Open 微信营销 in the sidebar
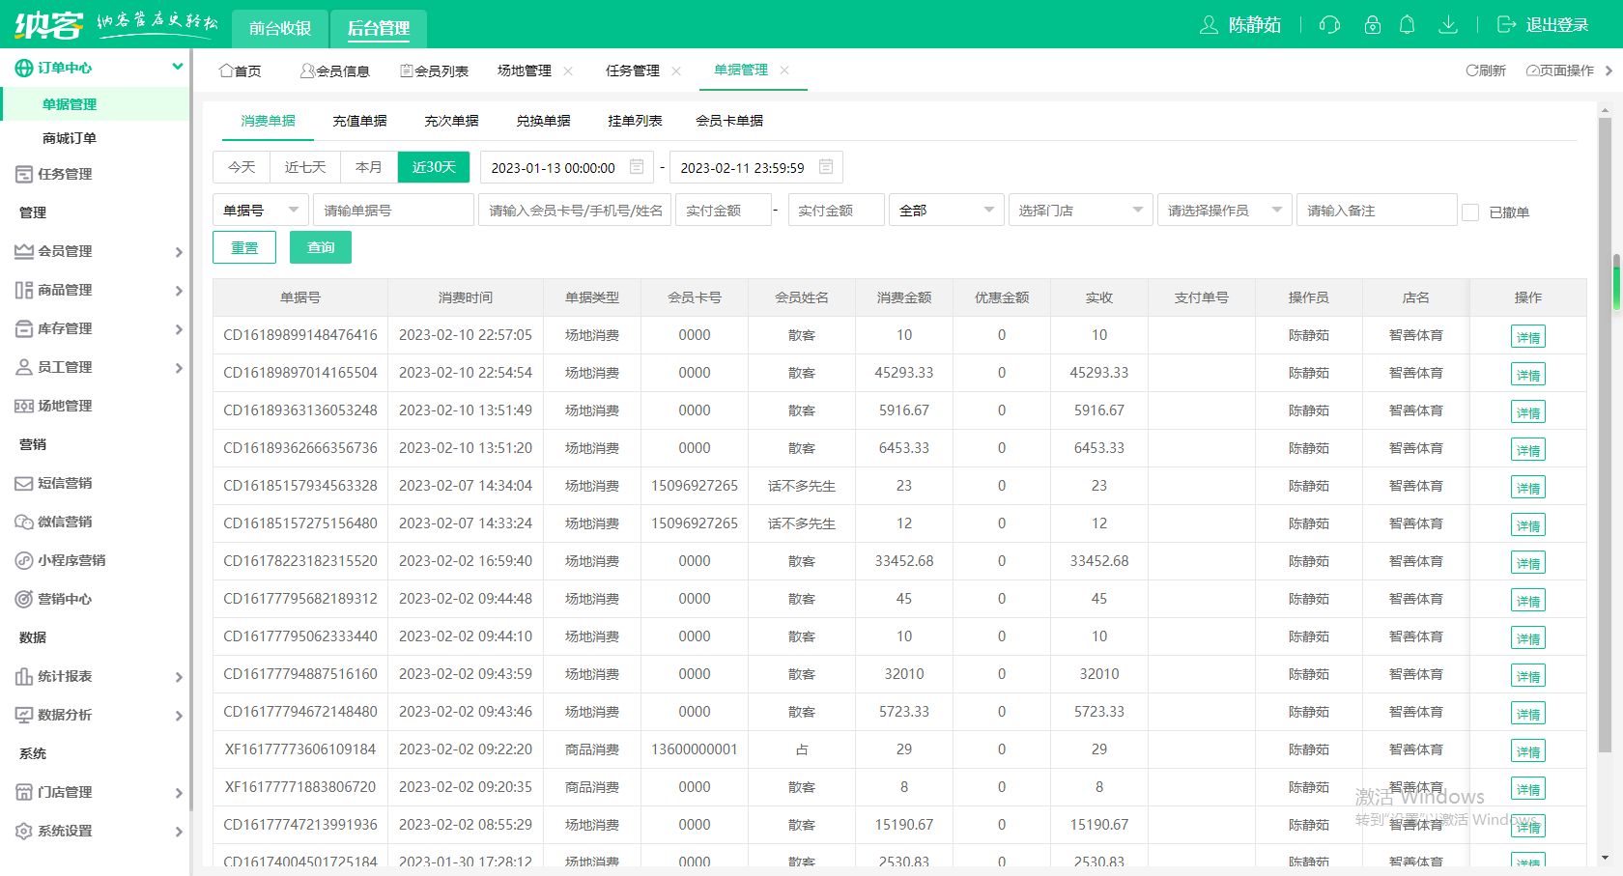Image resolution: width=1623 pixels, height=876 pixels. click(x=64, y=522)
